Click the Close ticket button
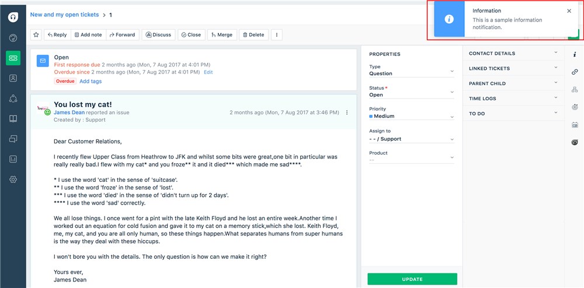Screen dimensions: 584x288 [x=191, y=34]
